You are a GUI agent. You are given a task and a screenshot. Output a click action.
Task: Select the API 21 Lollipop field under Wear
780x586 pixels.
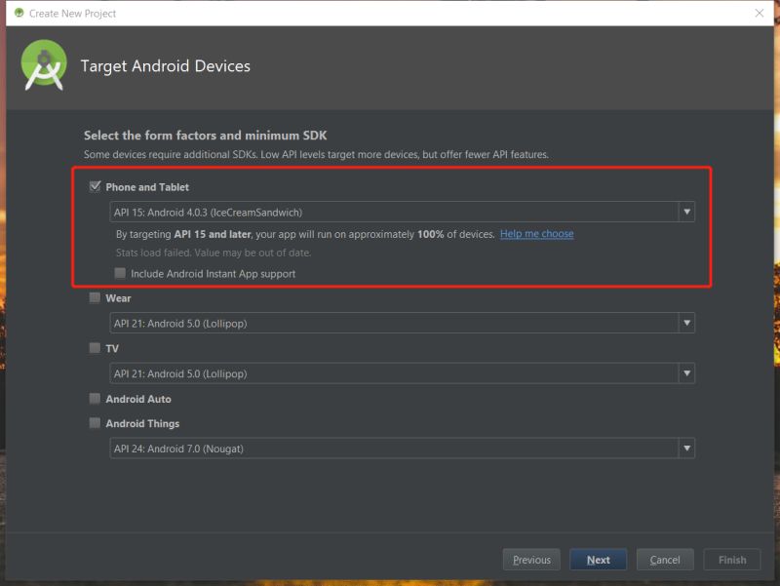390,323
